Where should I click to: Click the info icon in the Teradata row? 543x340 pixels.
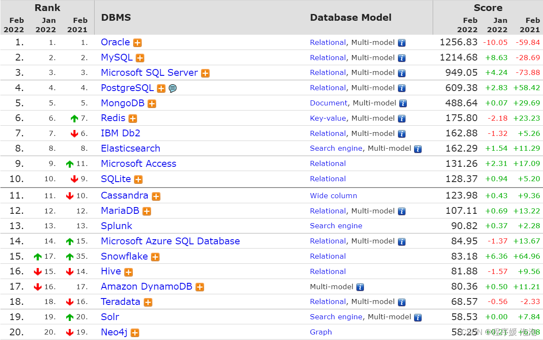(x=402, y=302)
